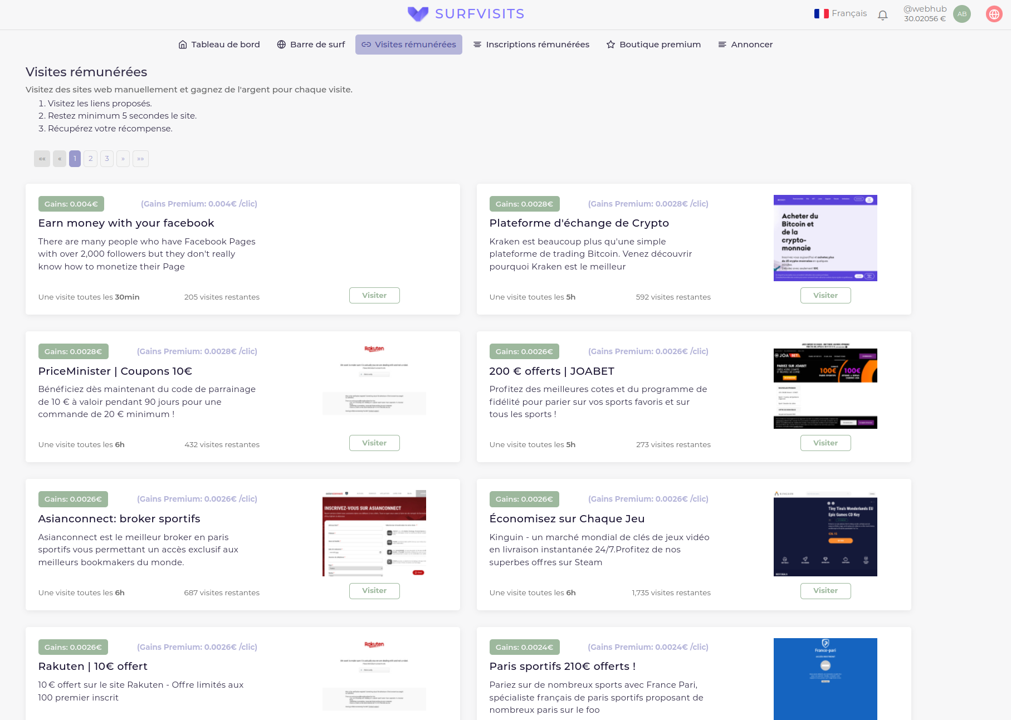This screenshot has width=1011, height=720.
Task: Click the Boutique premium star icon
Action: pyautogui.click(x=610, y=45)
